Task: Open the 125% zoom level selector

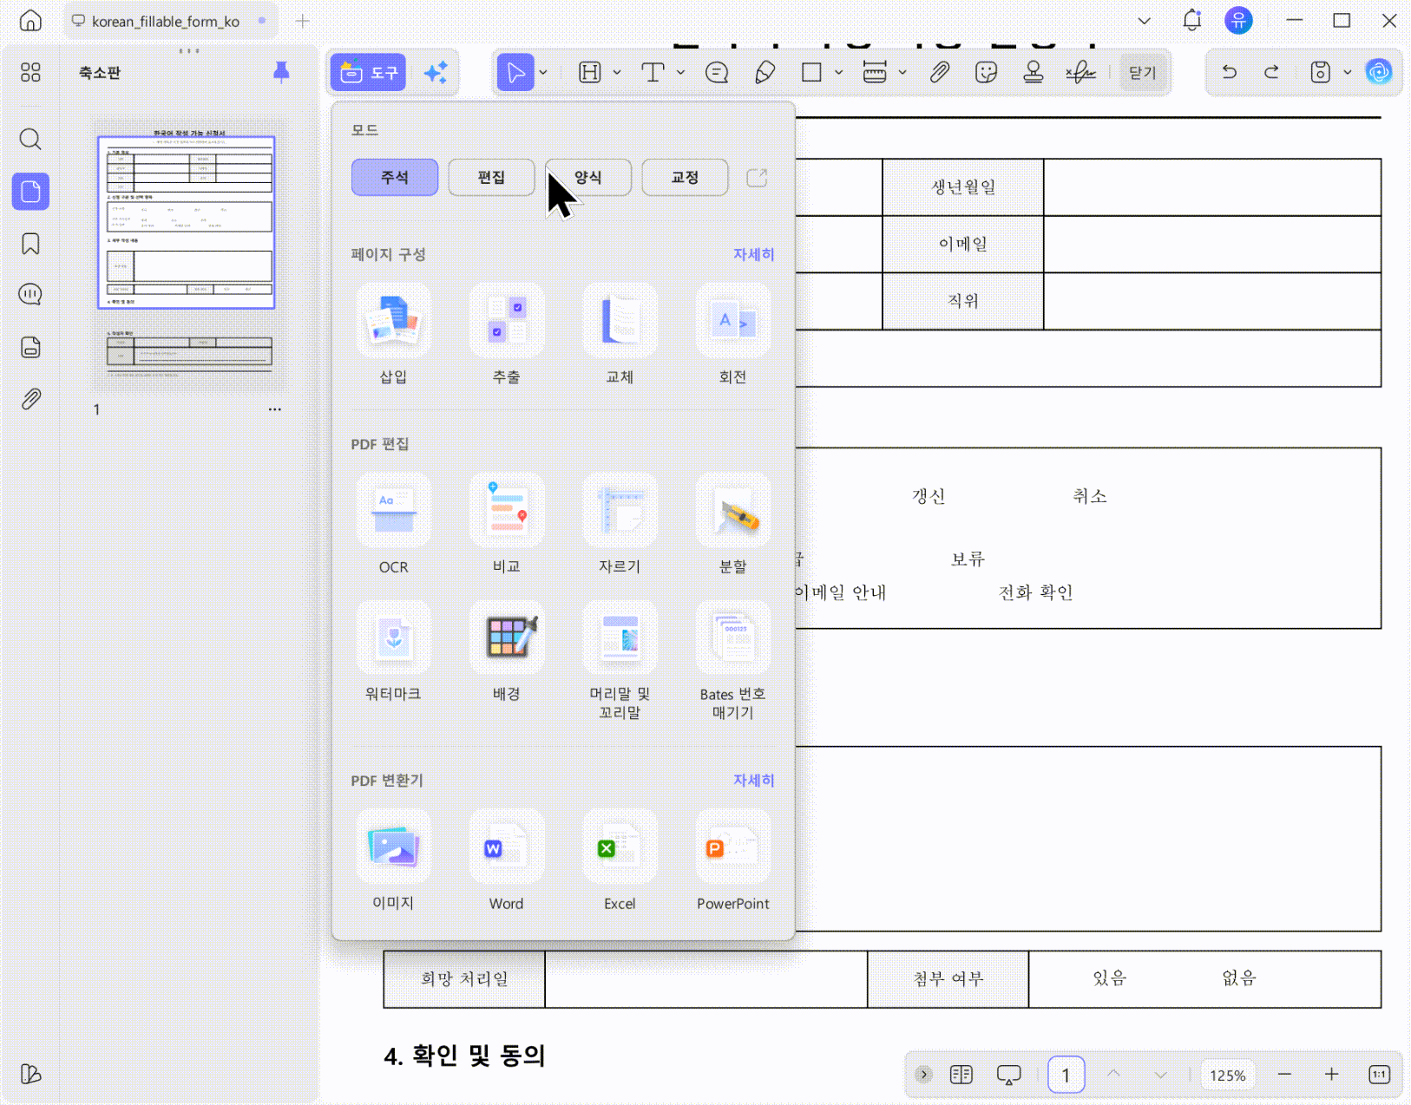Action: click(1227, 1075)
